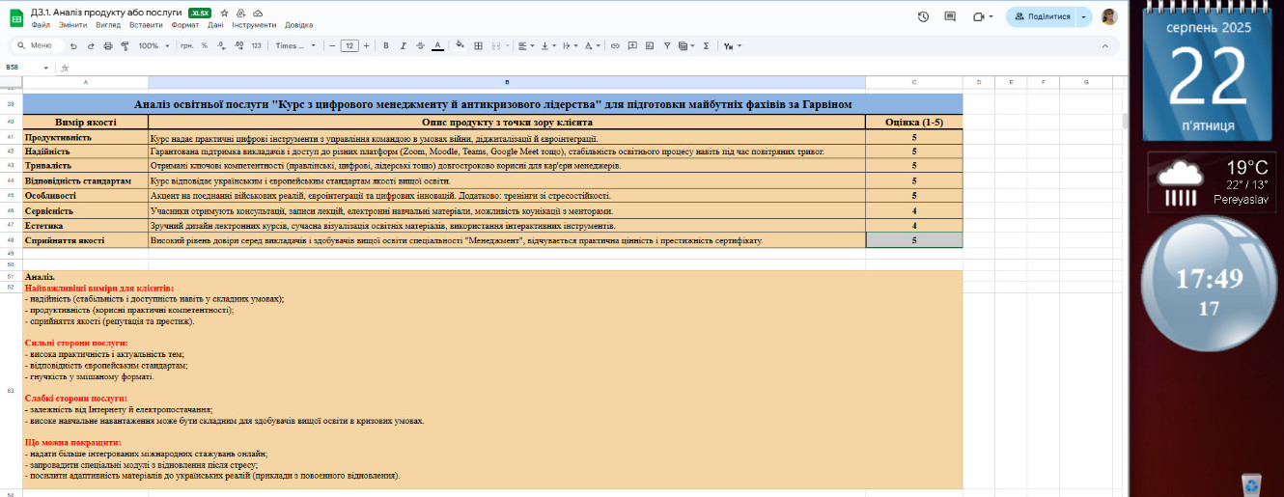This screenshot has height=497, width=1284.
Task: Insert a link using toolbar icon
Action: [614, 45]
